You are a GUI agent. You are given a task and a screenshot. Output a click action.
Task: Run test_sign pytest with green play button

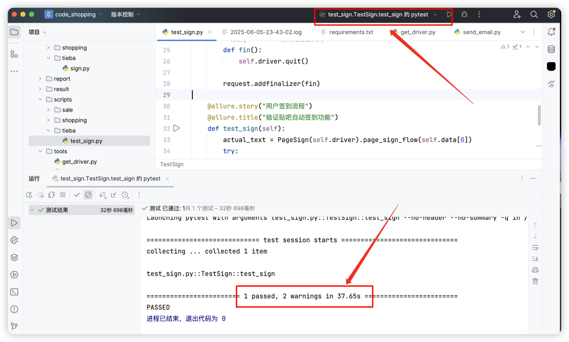coord(449,15)
